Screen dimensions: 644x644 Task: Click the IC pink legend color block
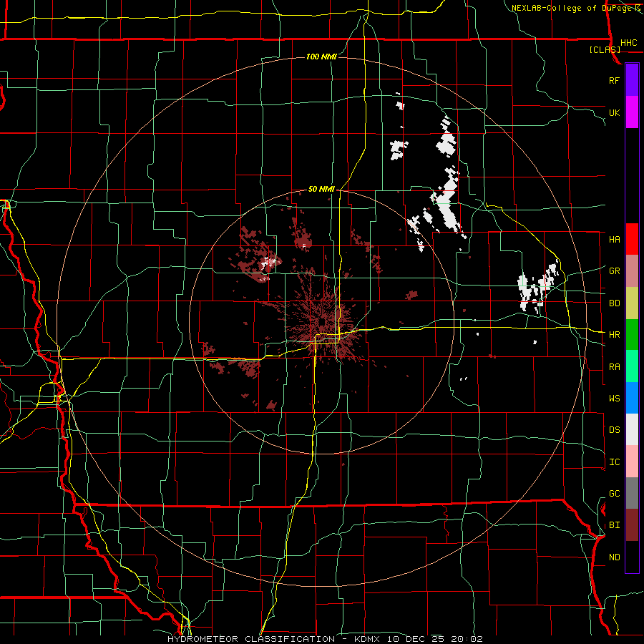click(632, 462)
